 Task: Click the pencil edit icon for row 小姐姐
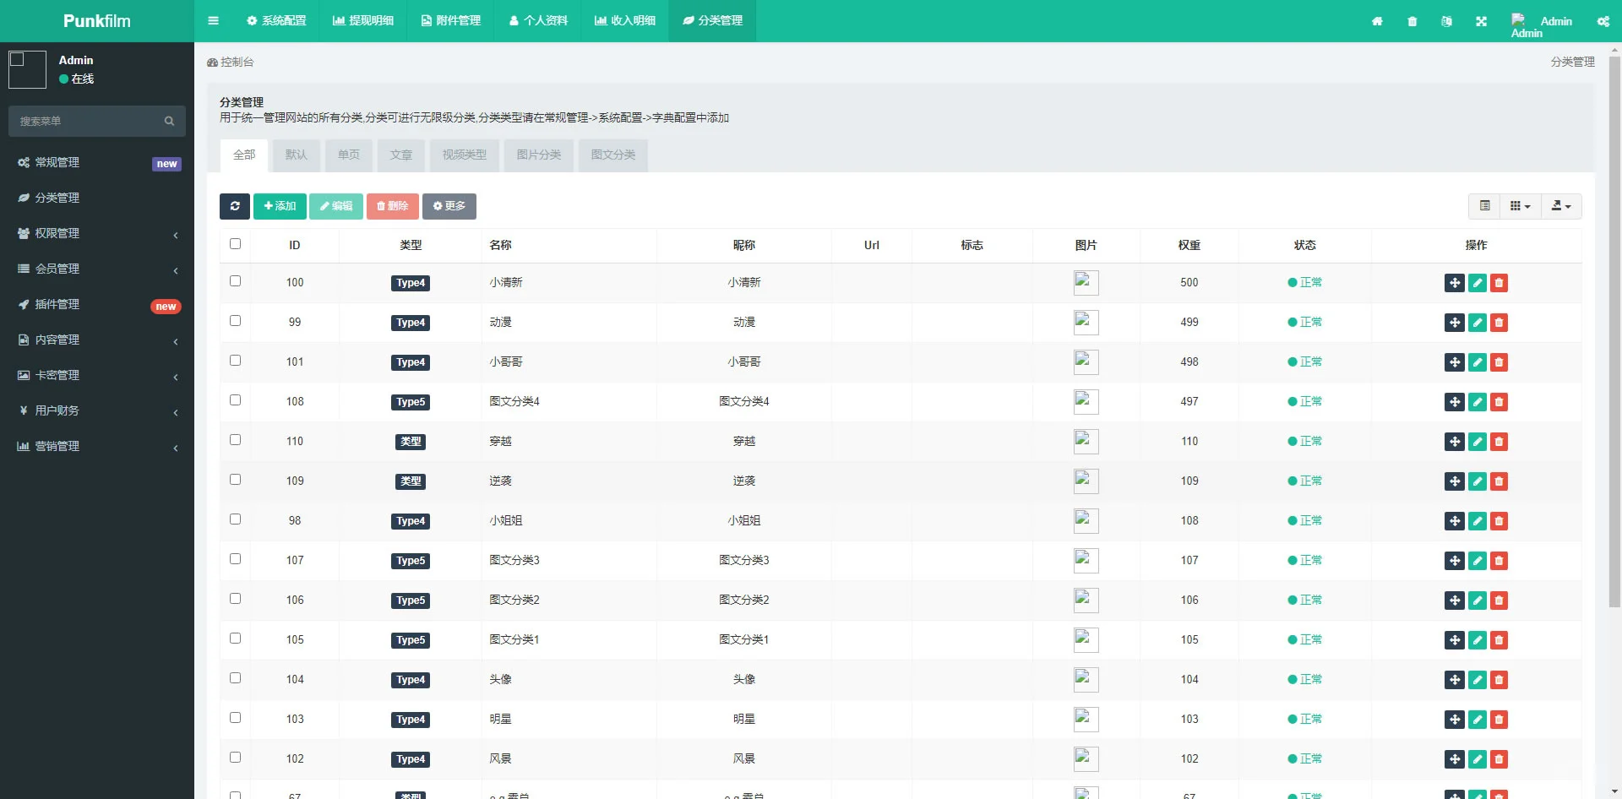click(1477, 521)
